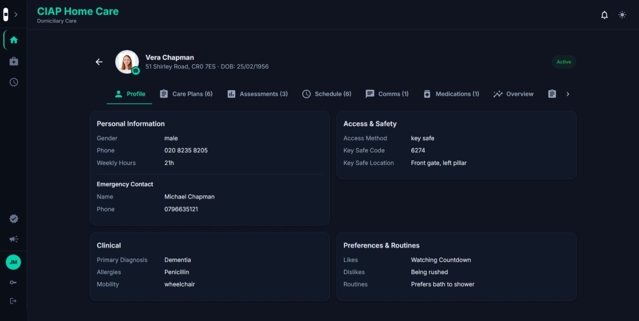639x321 pixels.
Task: Go to the Home sidebar icon
Action: click(14, 40)
